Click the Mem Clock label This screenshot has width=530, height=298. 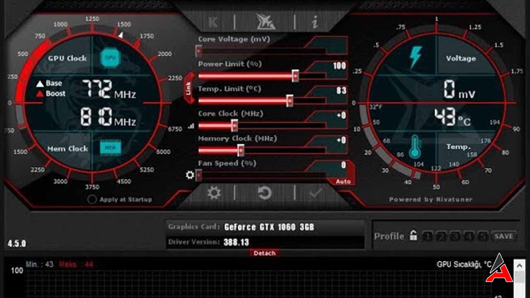click(x=67, y=149)
